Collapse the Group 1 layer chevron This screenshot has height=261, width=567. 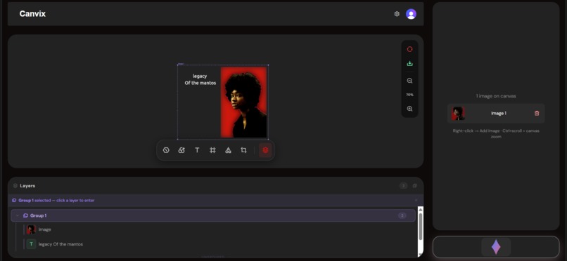click(18, 215)
